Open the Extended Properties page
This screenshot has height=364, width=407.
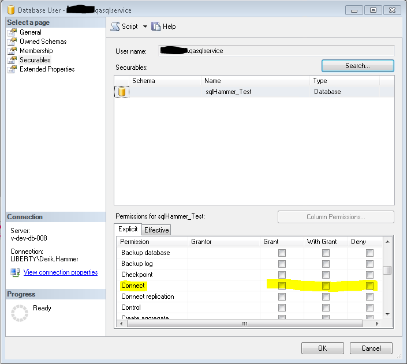[x=47, y=69]
